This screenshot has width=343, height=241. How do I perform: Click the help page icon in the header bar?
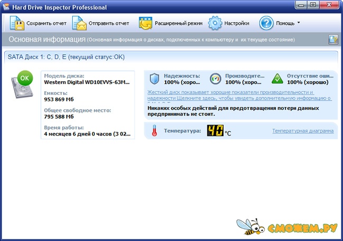(333, 40)
